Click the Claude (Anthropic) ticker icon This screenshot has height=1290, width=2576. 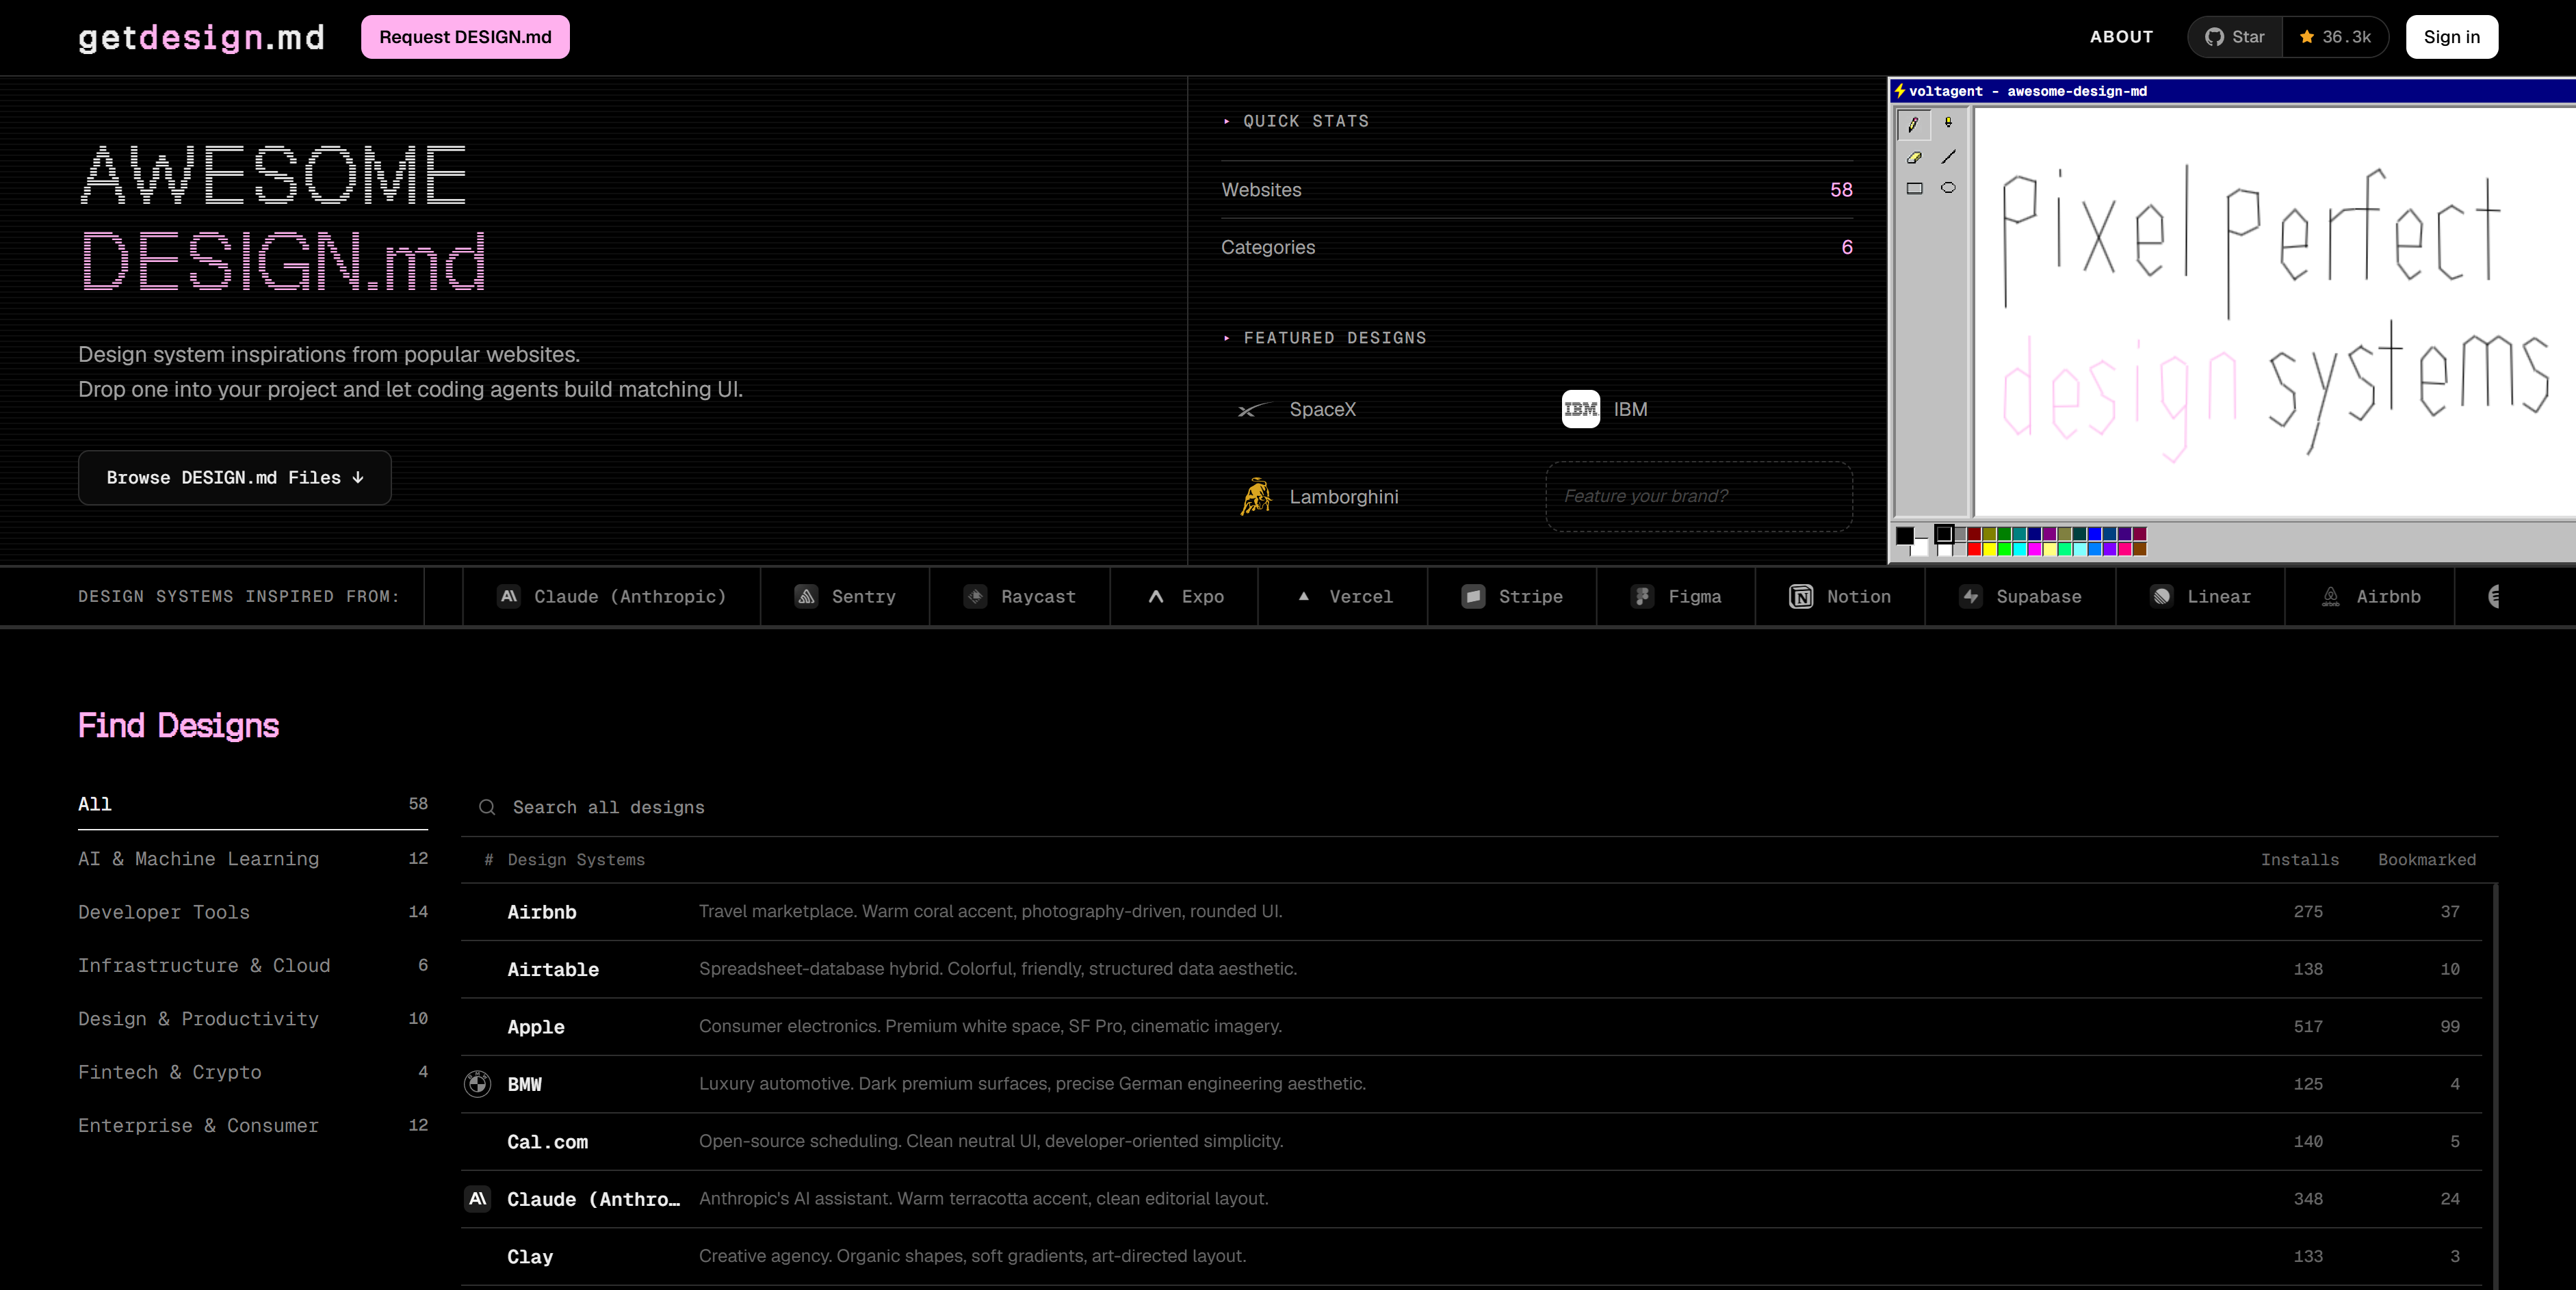click(509, 596)
